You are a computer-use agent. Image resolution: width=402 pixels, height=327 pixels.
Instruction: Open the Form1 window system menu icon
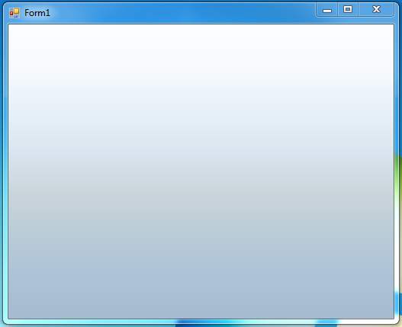pos(14,13)
